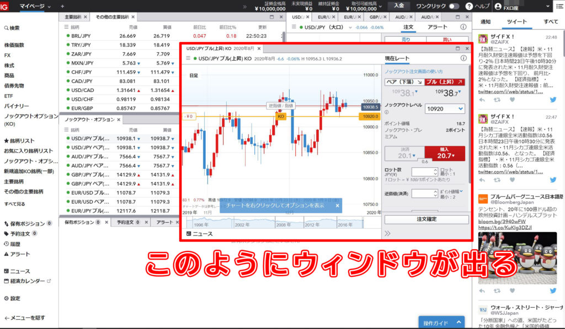This screenshot has height=329, width=565.
Task: Open help via the question mark icon
Action: [469, 6]
